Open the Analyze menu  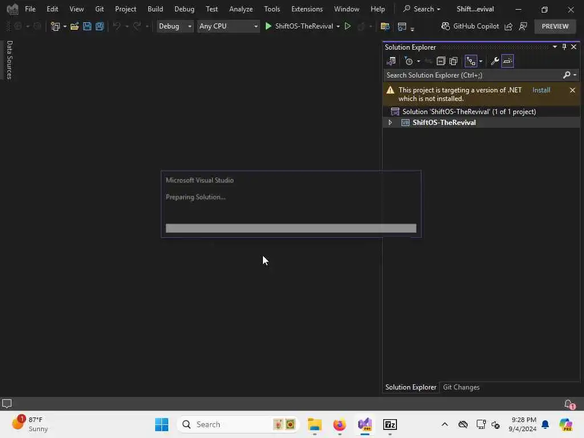coord(241,9)
